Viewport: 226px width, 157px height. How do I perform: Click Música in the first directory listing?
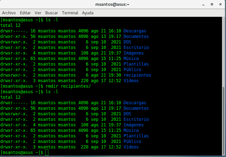(x=131, y=59)
